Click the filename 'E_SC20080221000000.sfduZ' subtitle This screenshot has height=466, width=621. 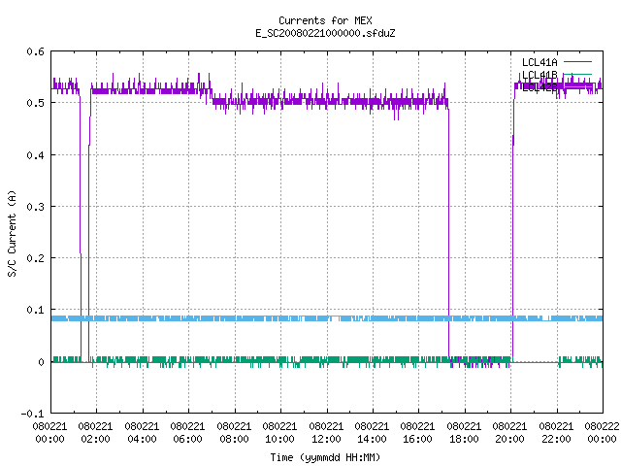point(325,33)
